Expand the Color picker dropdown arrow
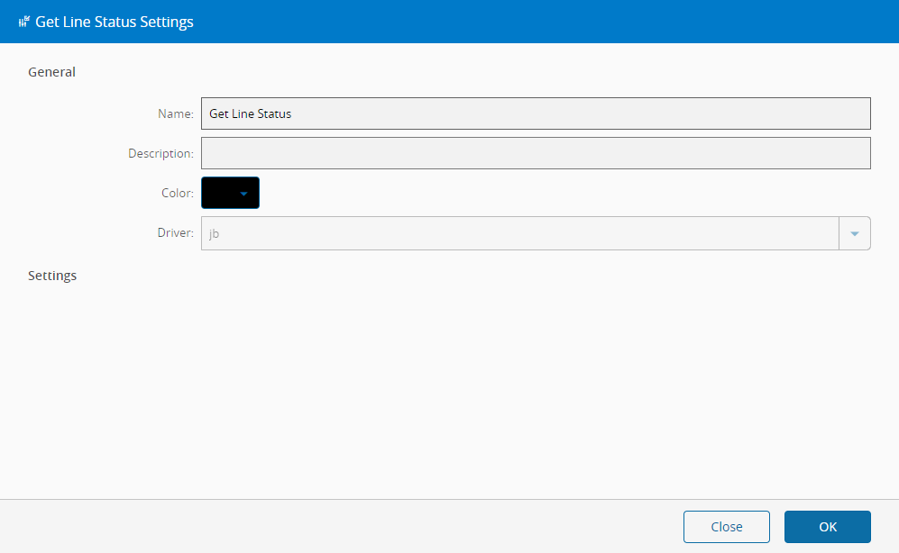This screenshot has width=899, height=553. (x=243, y=193)
